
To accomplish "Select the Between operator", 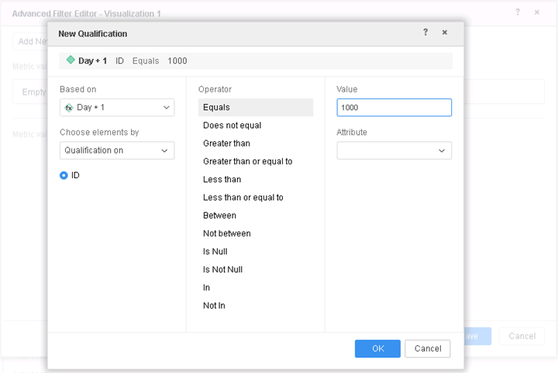I will point(219,216).
